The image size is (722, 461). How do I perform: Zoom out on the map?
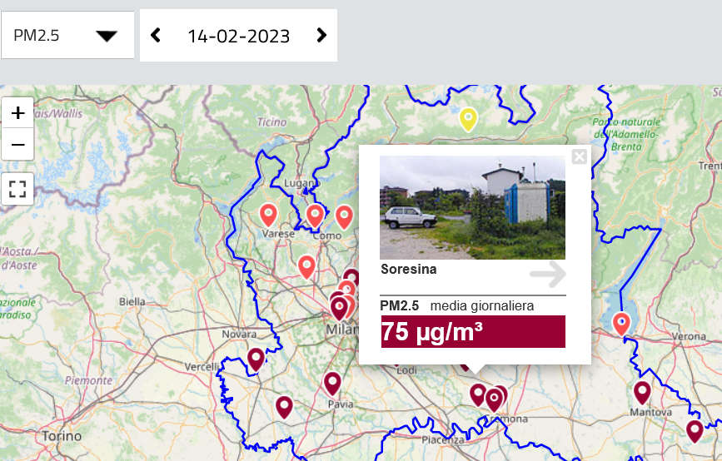tap(17, 145)
